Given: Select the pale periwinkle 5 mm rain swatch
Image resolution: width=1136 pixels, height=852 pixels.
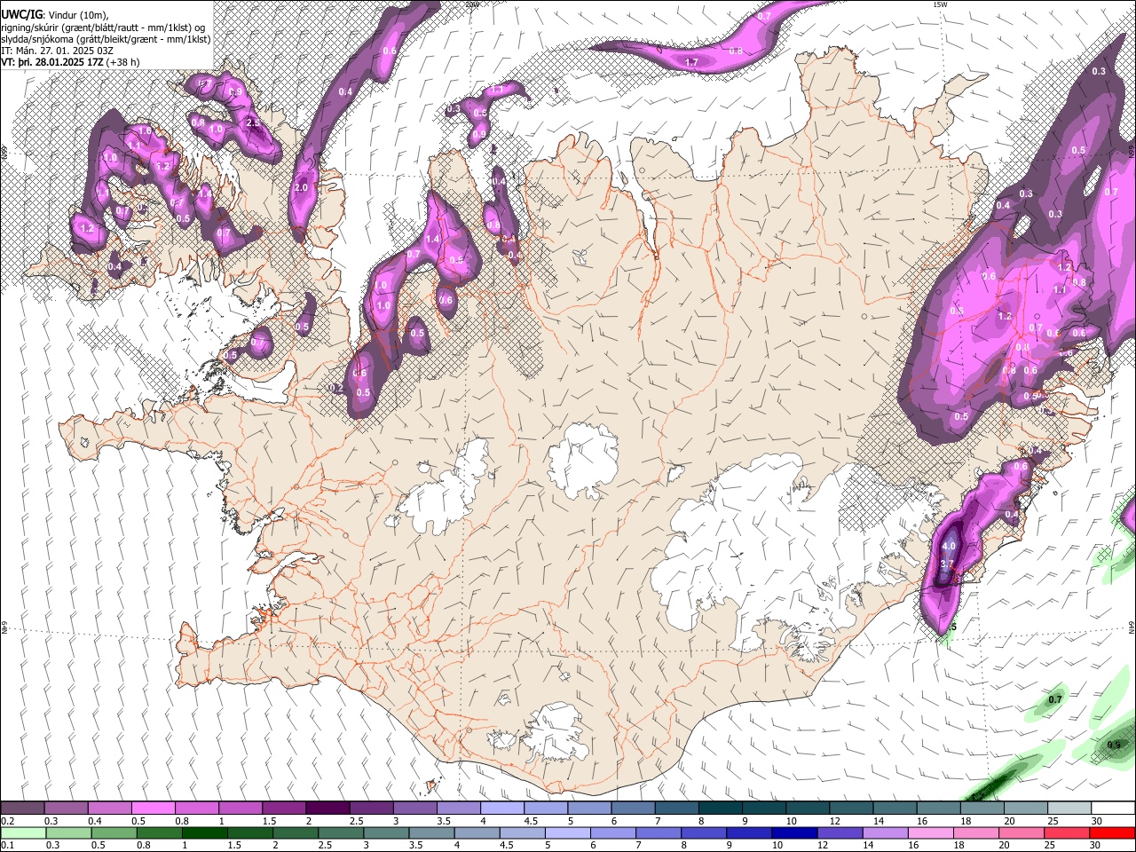Looking at the screenshot, I should click(567, 833).
